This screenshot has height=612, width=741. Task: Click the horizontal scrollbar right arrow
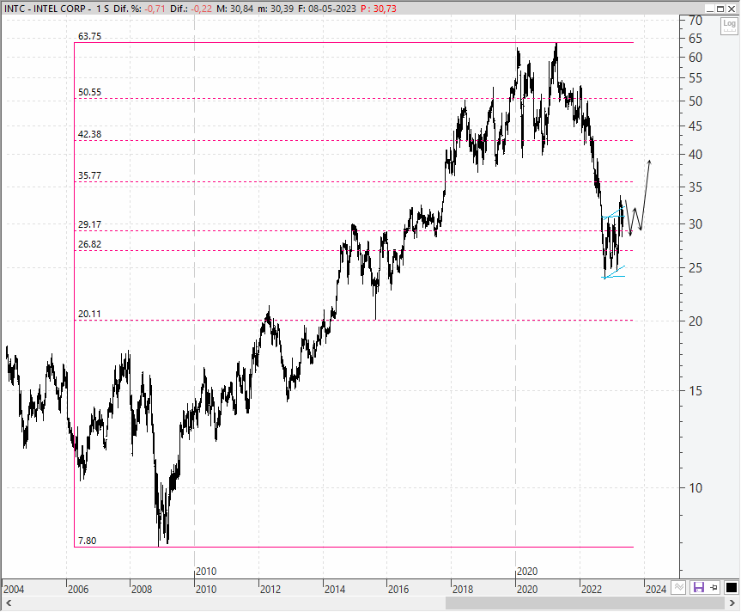point(732,603)
